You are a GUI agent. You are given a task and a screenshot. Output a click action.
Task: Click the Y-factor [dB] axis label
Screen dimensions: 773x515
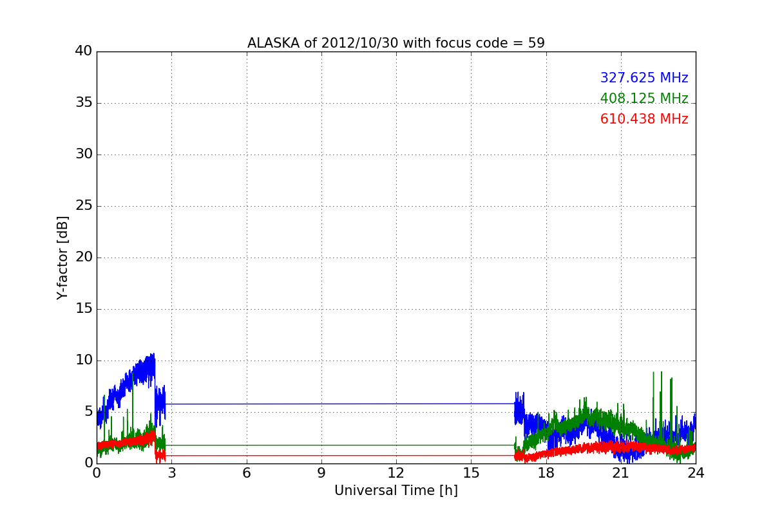pyautogui.click(x=62, y=257)
